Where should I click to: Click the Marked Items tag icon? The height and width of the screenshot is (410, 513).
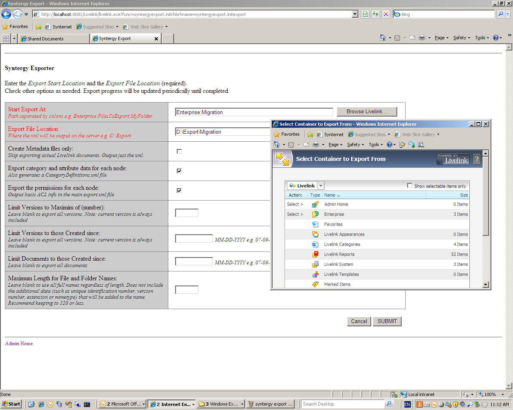coord(315,284)
